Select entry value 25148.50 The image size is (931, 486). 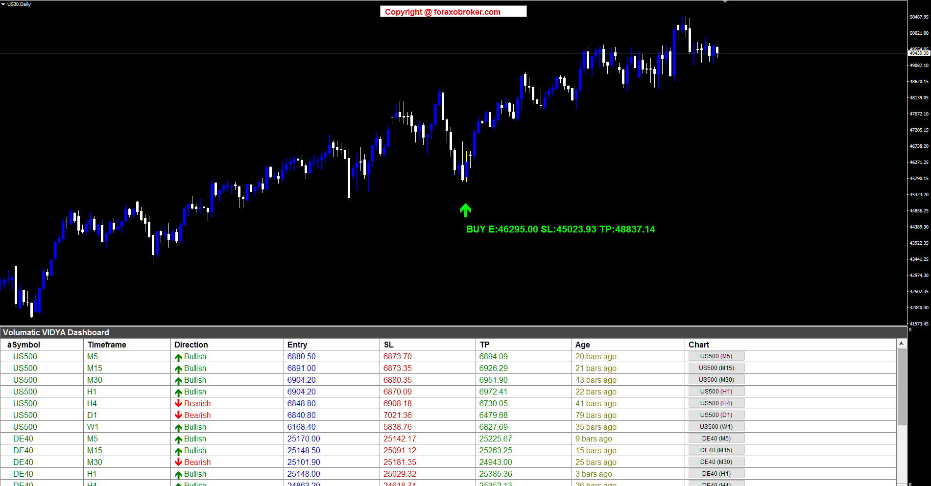304,450
